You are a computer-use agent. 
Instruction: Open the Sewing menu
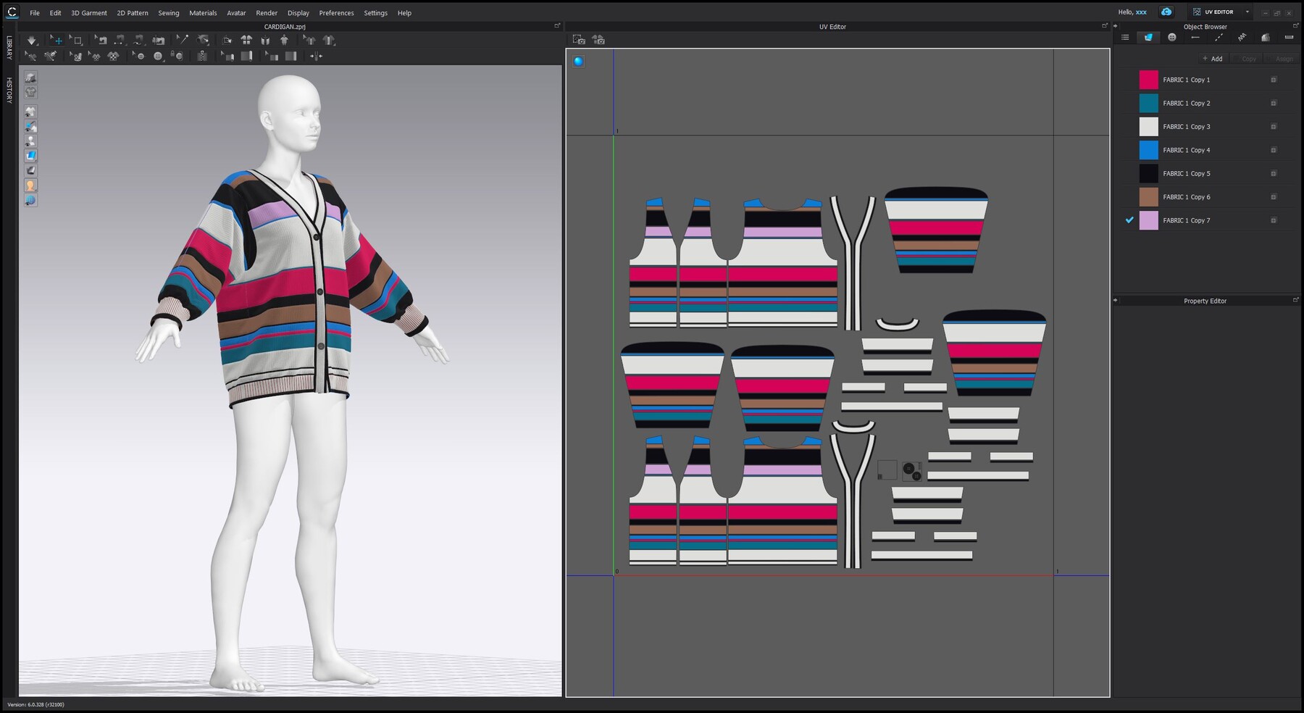[168, 12]
